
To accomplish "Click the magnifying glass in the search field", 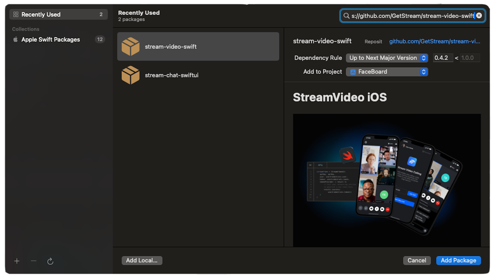I will [x=346, y=15].
